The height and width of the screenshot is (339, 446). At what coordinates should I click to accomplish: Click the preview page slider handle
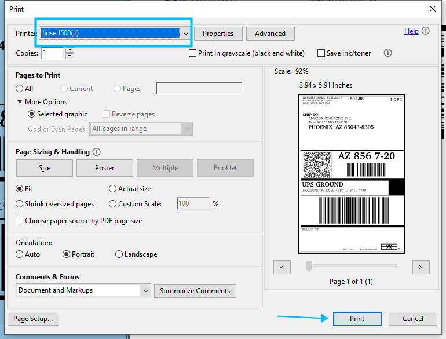coord(309,266)
